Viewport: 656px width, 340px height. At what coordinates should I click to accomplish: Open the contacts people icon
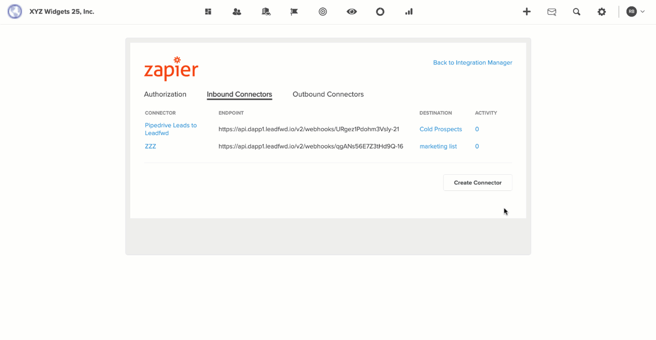(x=237, y=12)
